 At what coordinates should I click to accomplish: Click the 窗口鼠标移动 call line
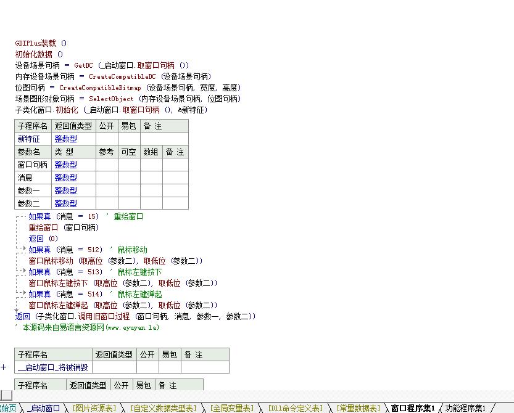coord(116,261)
